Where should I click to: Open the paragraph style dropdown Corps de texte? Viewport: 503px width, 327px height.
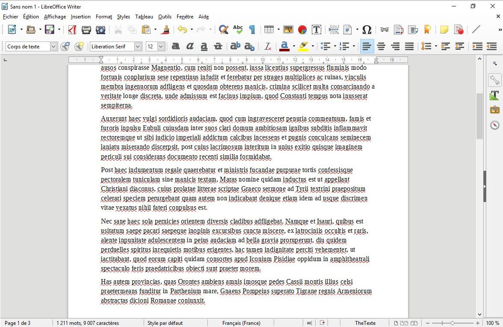tap(53, 46)
